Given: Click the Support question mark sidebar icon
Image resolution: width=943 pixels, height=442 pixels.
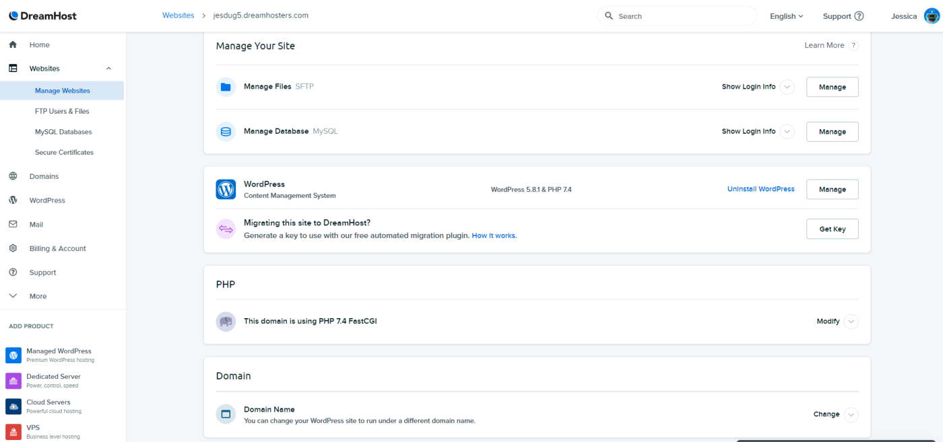Looking at the screenshot, I should 13,272.
